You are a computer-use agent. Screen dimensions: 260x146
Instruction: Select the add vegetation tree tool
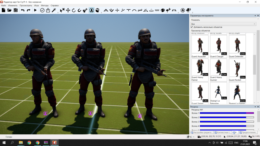pos(168,10)
